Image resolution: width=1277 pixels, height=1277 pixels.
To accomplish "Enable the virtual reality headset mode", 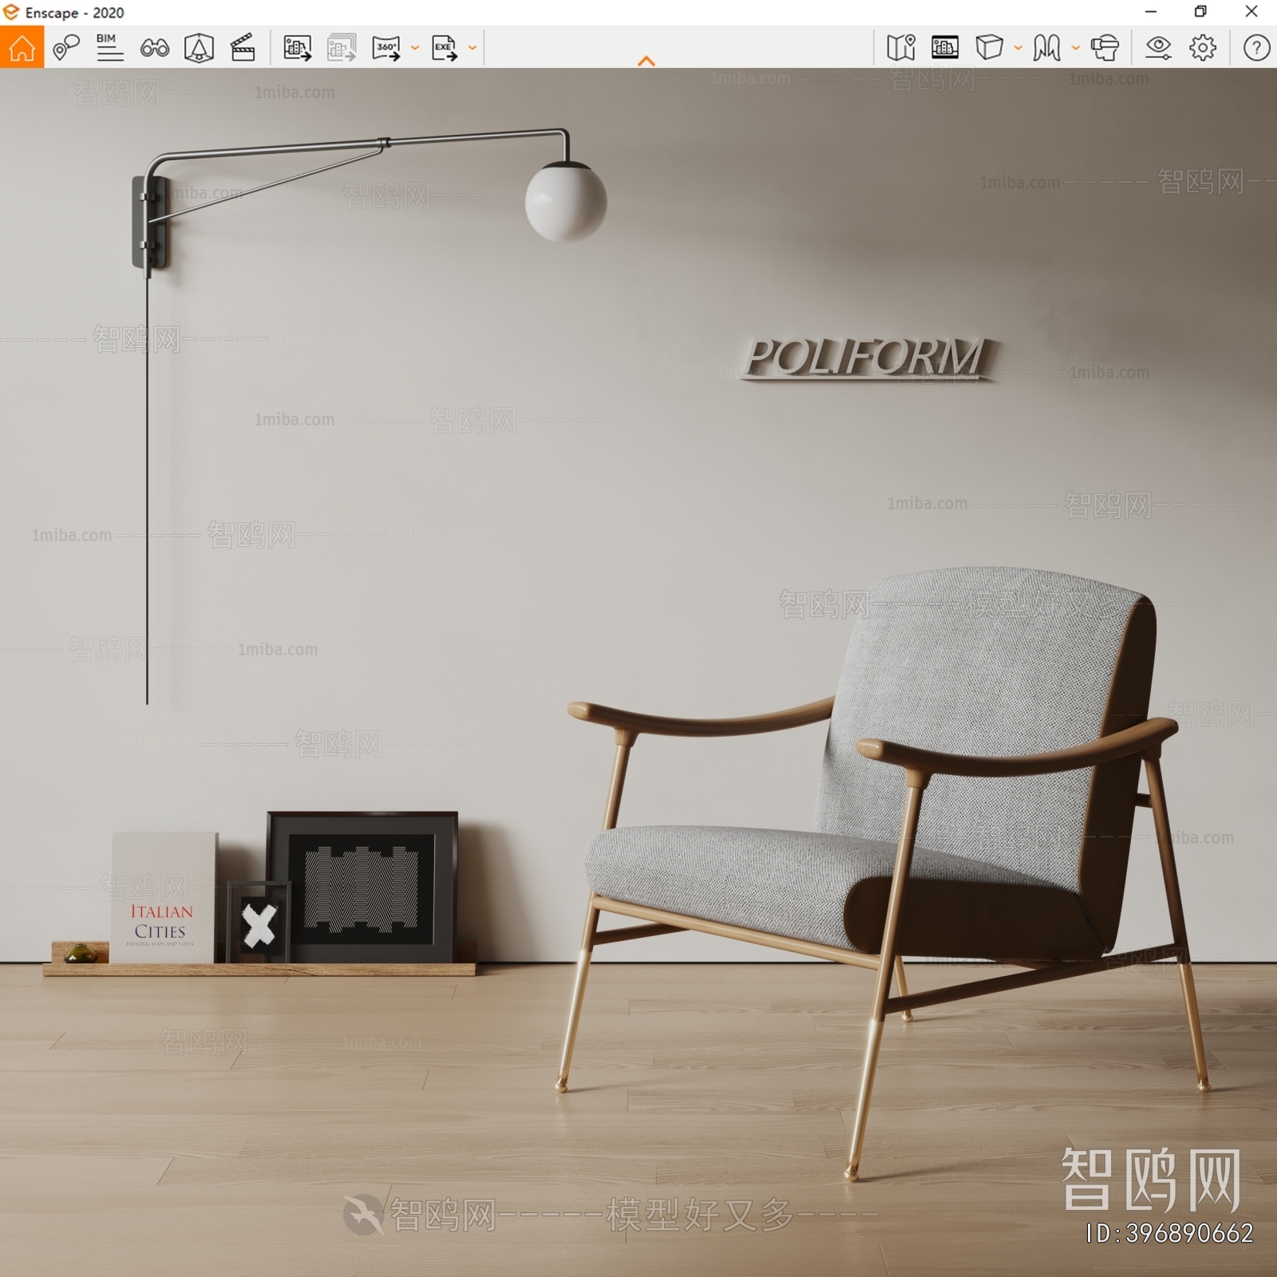I will (x=1105, y=48).
